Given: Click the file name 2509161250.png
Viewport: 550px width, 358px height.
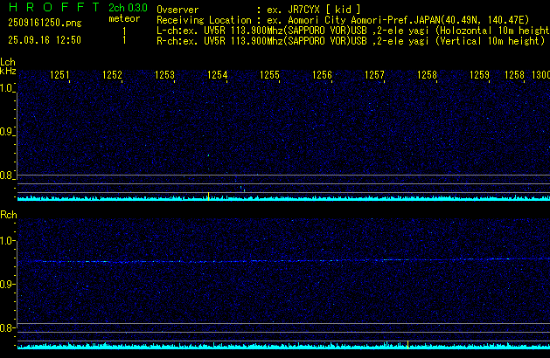Looking at the screenshot, I should pos(45,23).
